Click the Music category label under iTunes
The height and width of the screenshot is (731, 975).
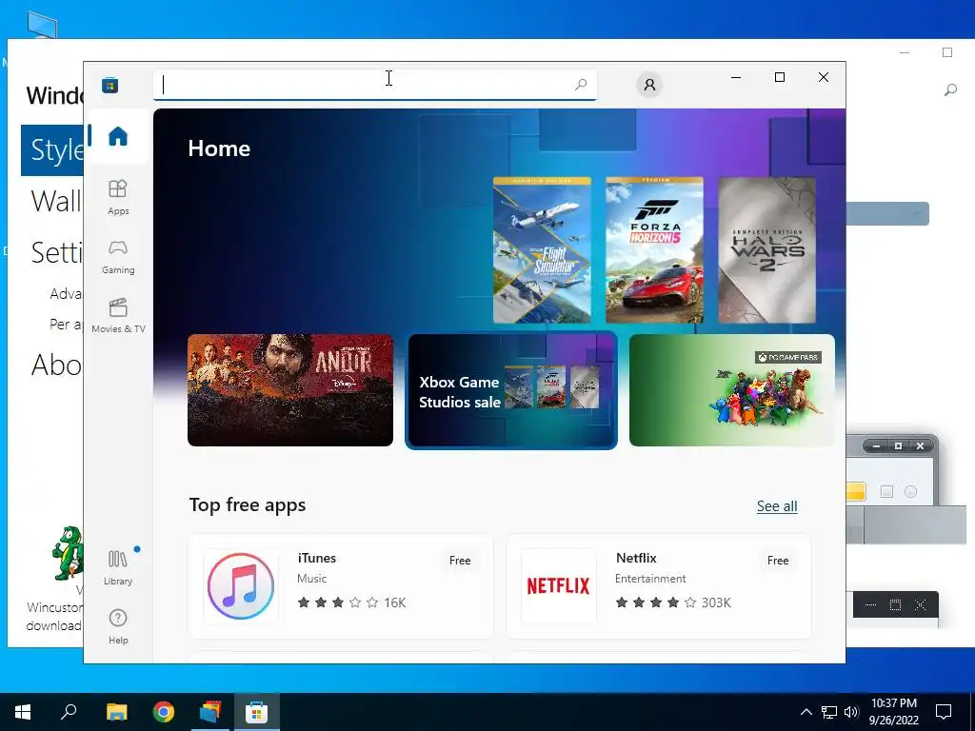click(311, 578)
